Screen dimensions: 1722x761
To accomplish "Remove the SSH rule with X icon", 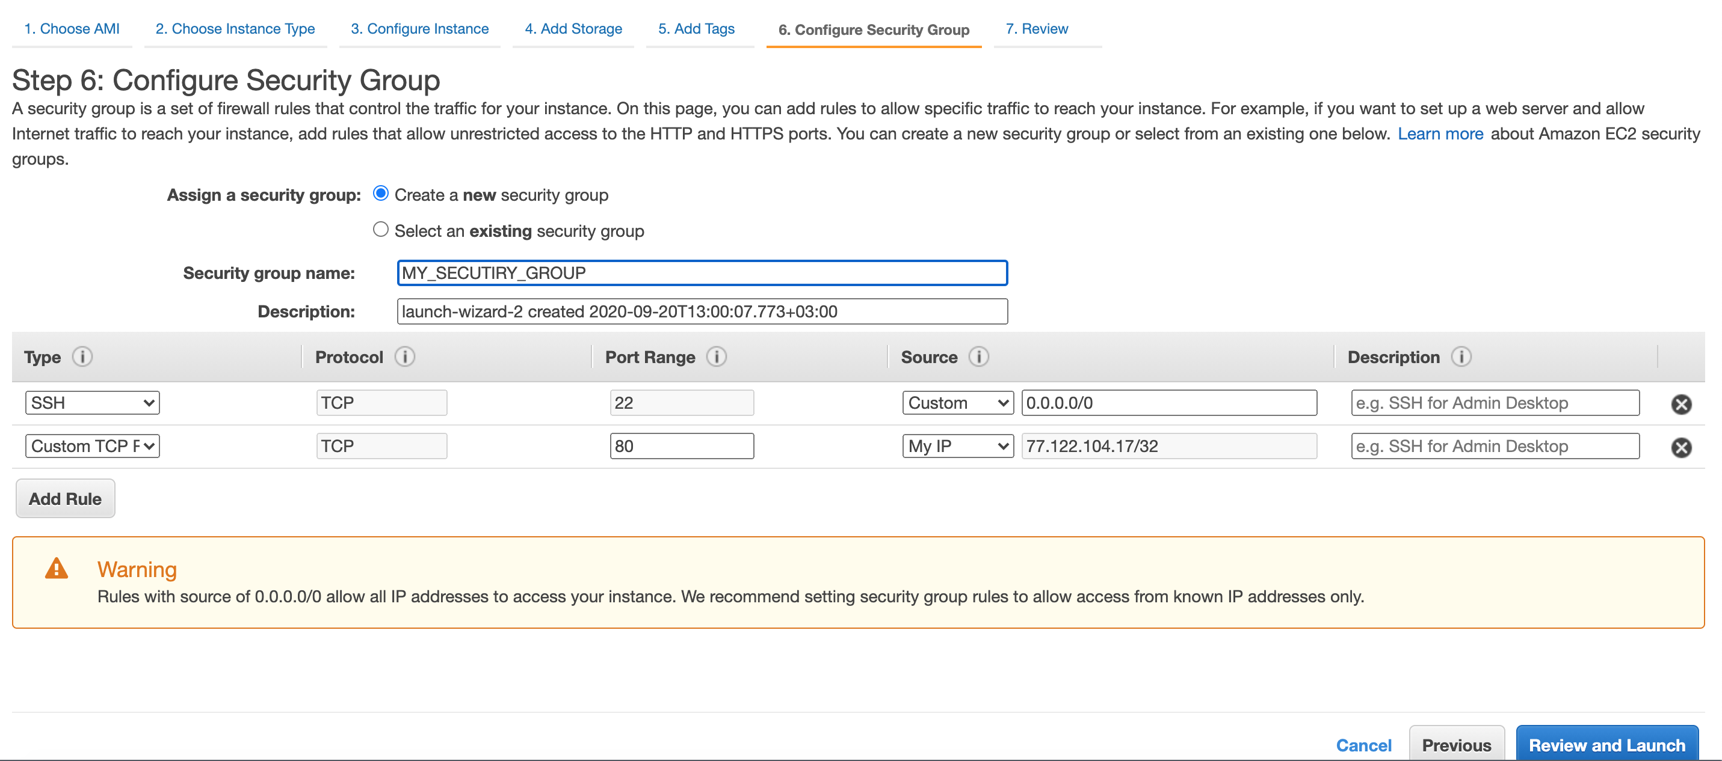I will 1681,404.
